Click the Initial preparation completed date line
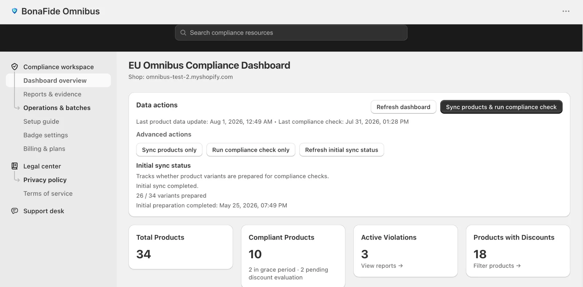This screenshot has width=583, height=287. click(212, 206)
